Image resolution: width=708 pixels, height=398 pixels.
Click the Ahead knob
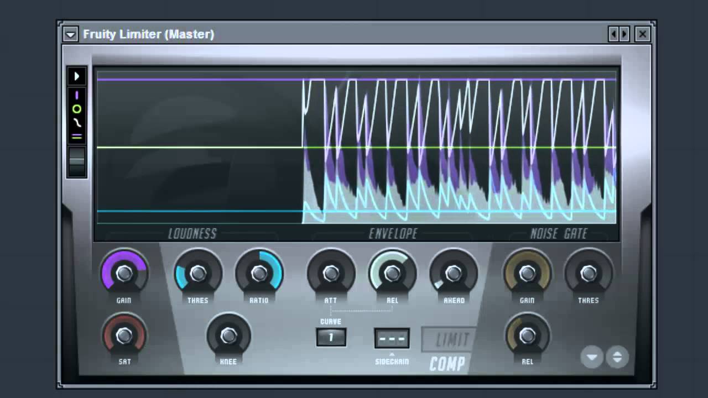pos(454,273)
